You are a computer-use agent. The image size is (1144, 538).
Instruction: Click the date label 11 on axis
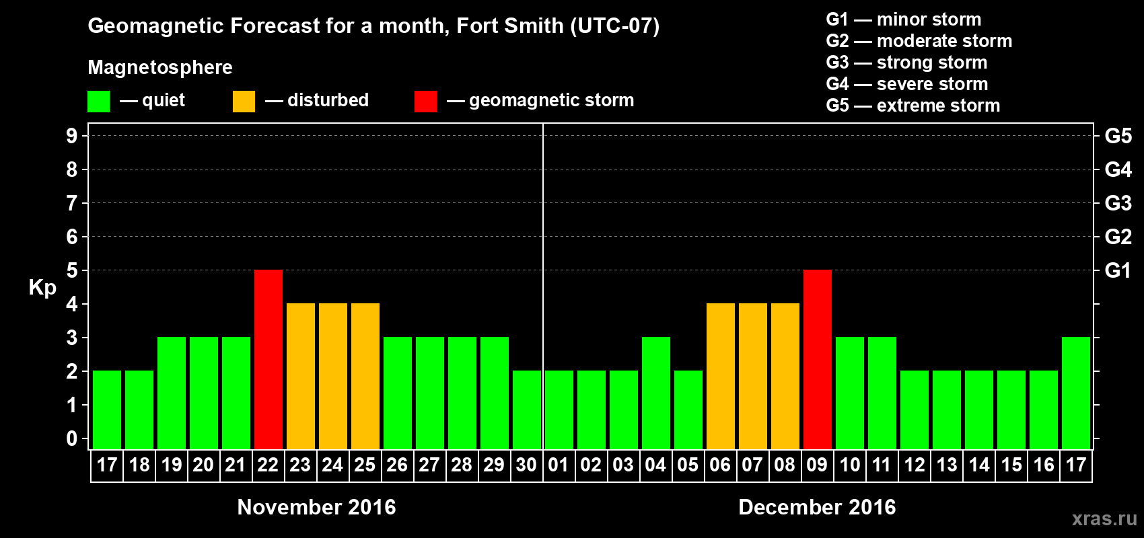(x=882, y=465)
